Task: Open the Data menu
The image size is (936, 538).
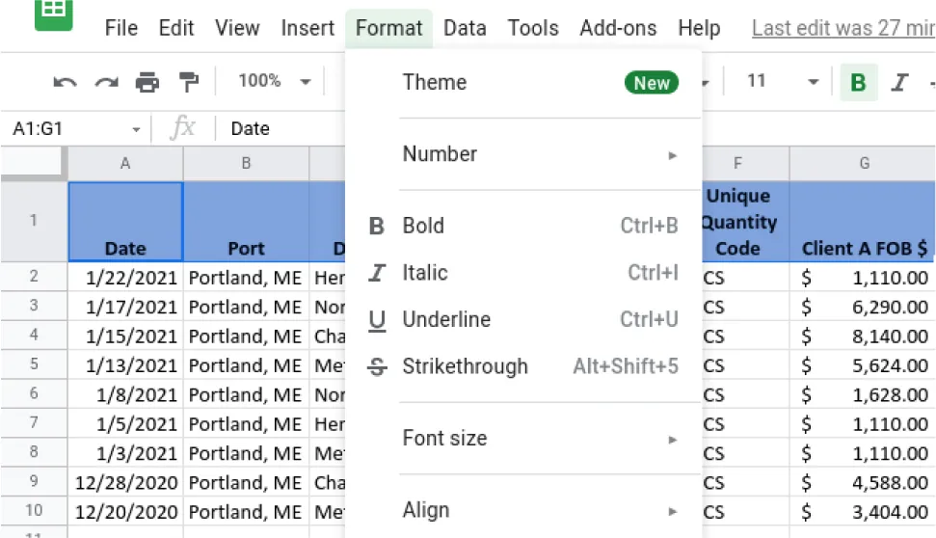Action: point(465,28)
